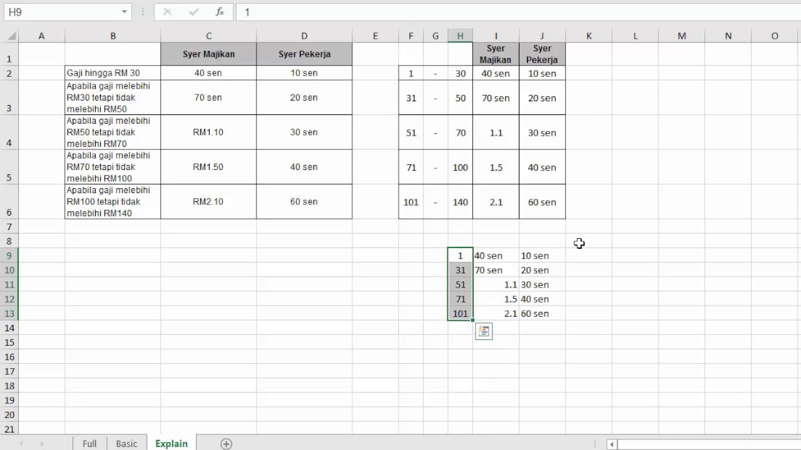Click the cell about RM100 to RM140 salary
The height and width of the screenshot is (450, 801).
(113, 201)
